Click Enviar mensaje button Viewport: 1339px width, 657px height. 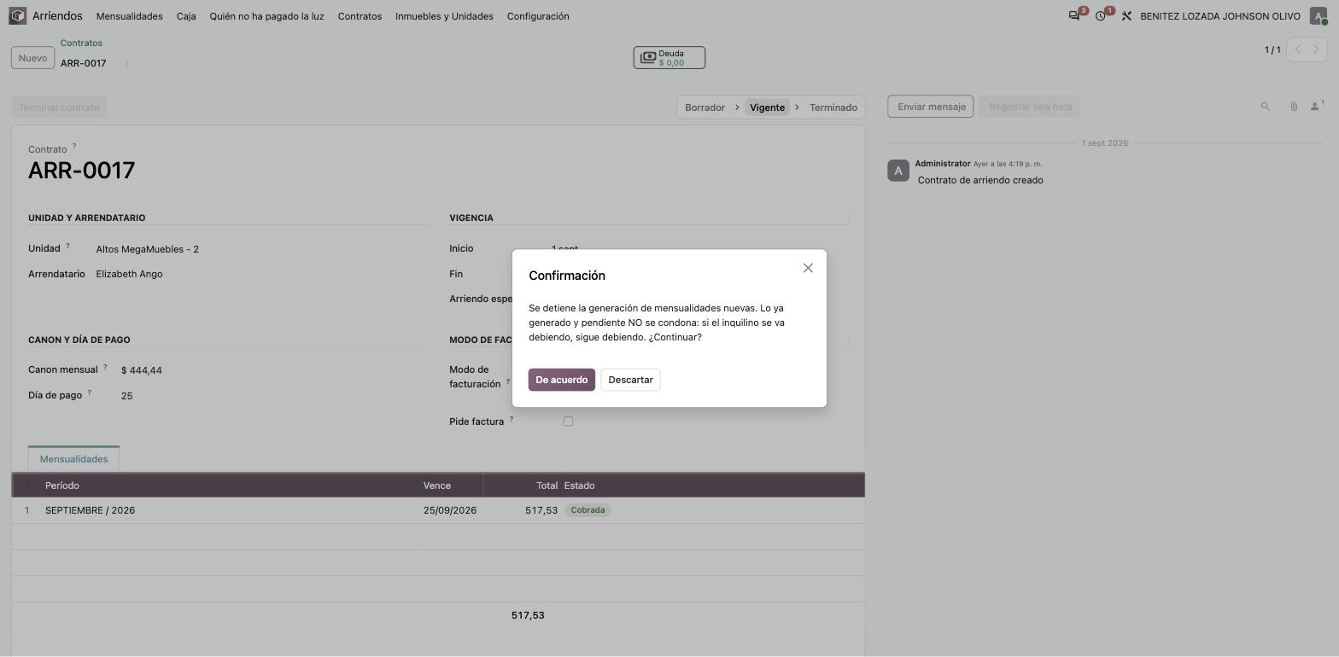pos(931,107)
